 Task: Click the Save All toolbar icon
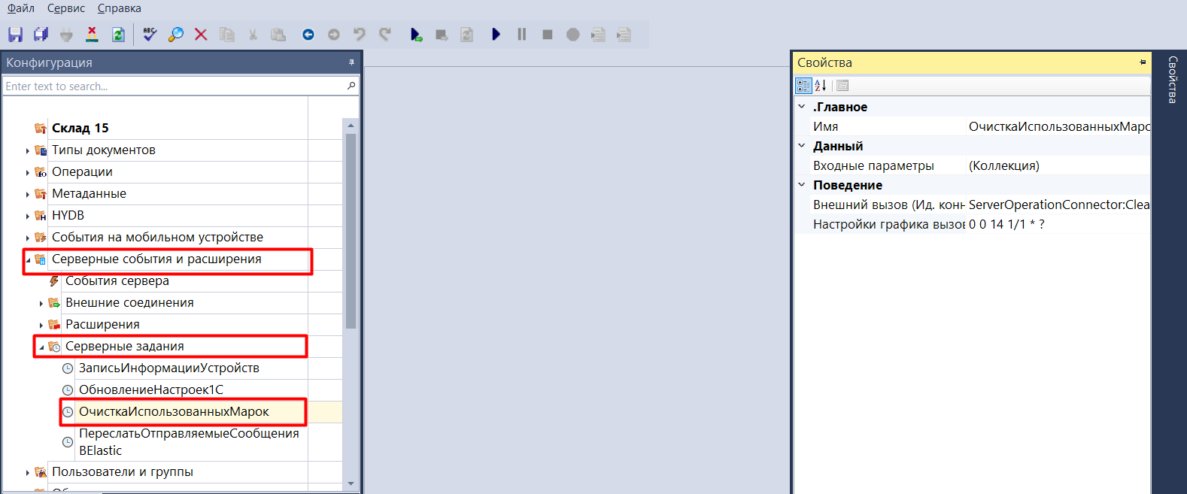(x=41, y=35)
